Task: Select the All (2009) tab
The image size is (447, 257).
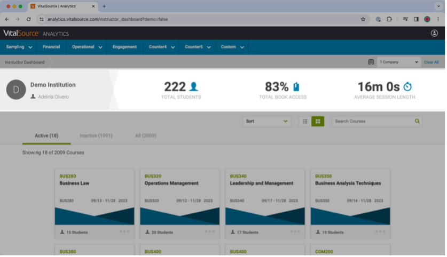Action: point(145,136)
